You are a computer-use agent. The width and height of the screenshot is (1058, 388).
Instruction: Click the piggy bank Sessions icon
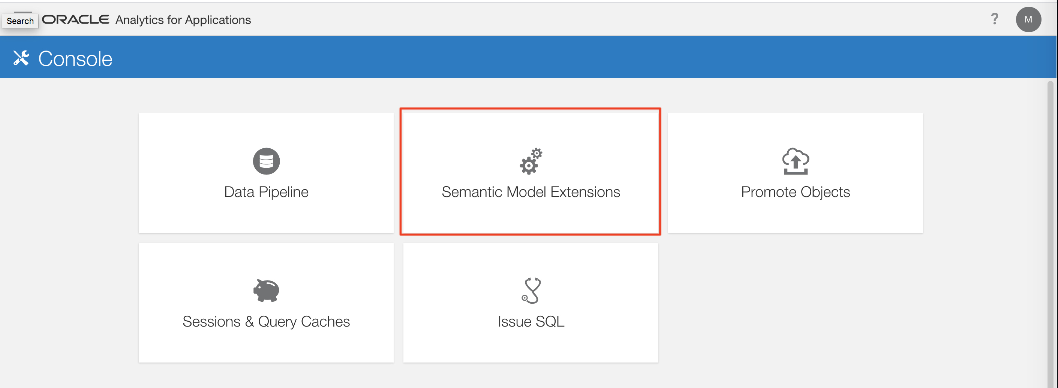(266, 290)
